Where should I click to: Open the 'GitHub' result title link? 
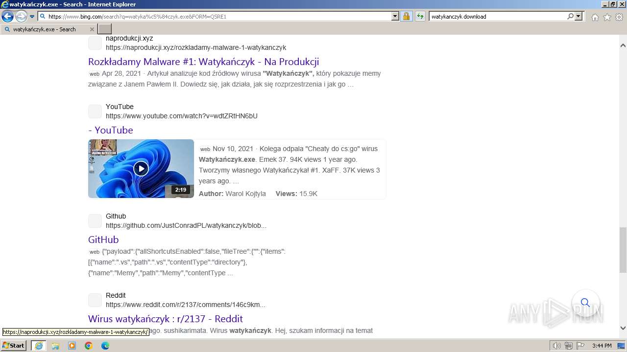tap(103, 240)
